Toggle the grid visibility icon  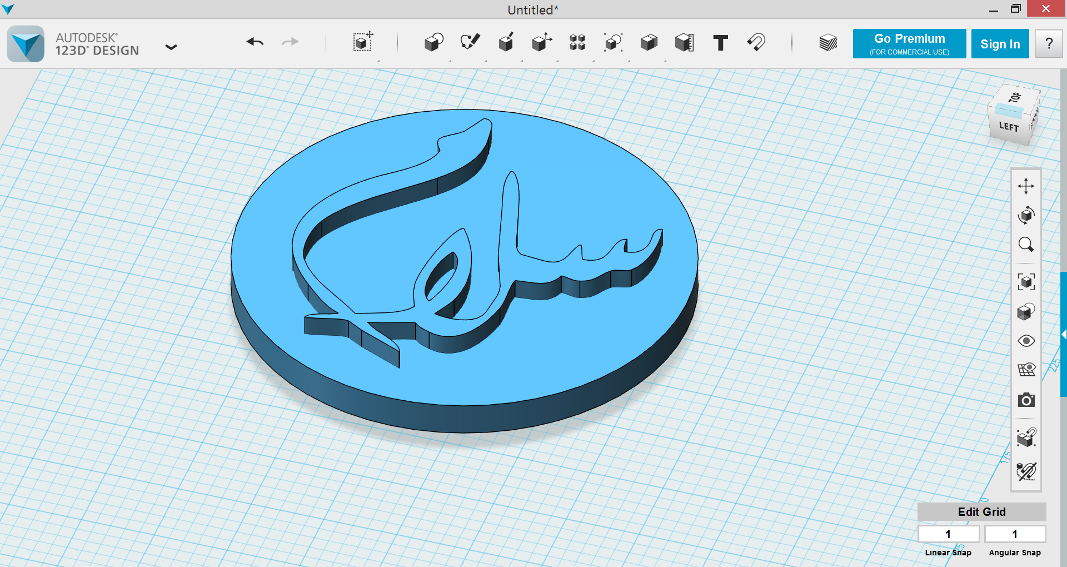[1026, 370]
